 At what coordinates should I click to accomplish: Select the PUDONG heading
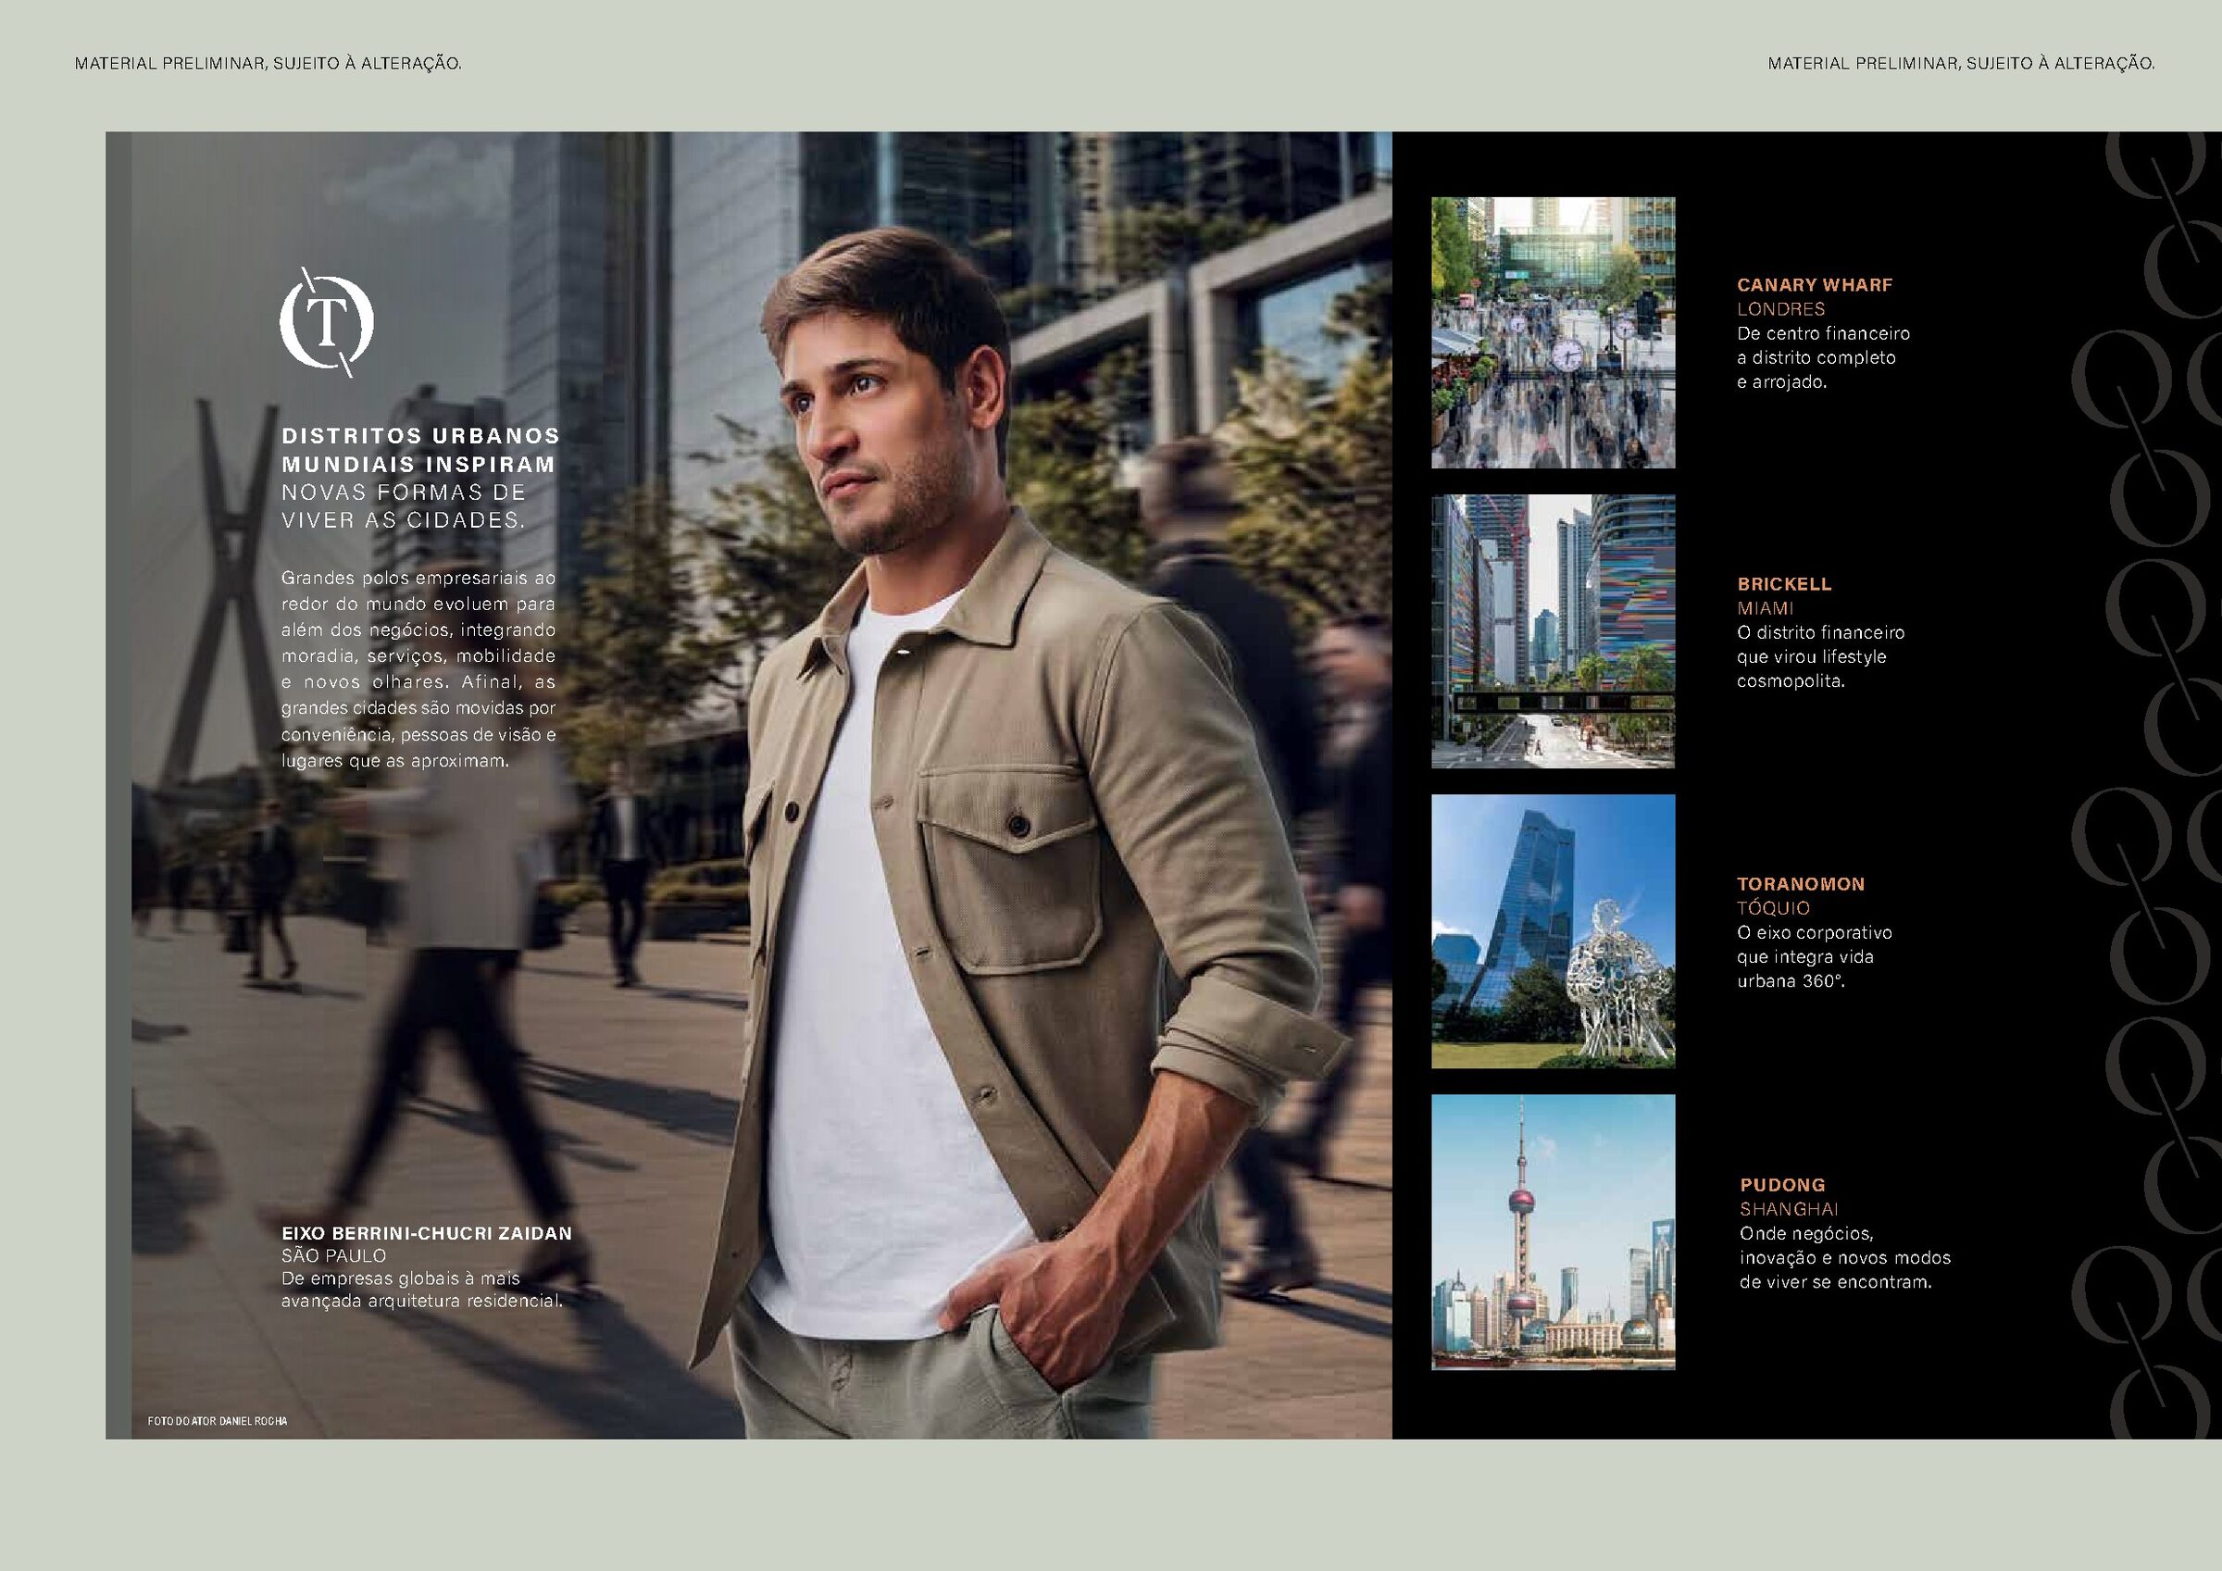pos(1782,1185)
